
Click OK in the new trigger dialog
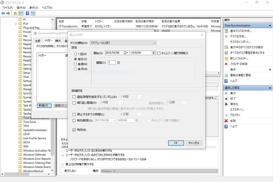[176, 143]
